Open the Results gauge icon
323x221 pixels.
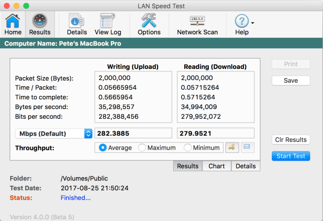40,24
